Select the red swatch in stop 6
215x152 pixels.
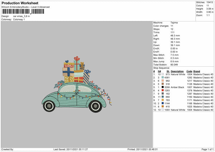pyautogui.click(x=163, y=91)
